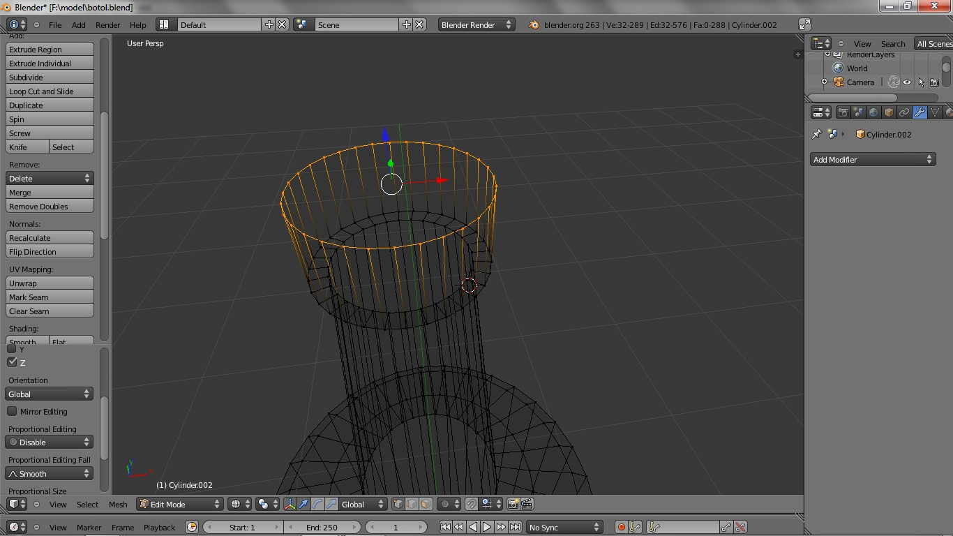Open the Render menu

[x=108, y=24]
